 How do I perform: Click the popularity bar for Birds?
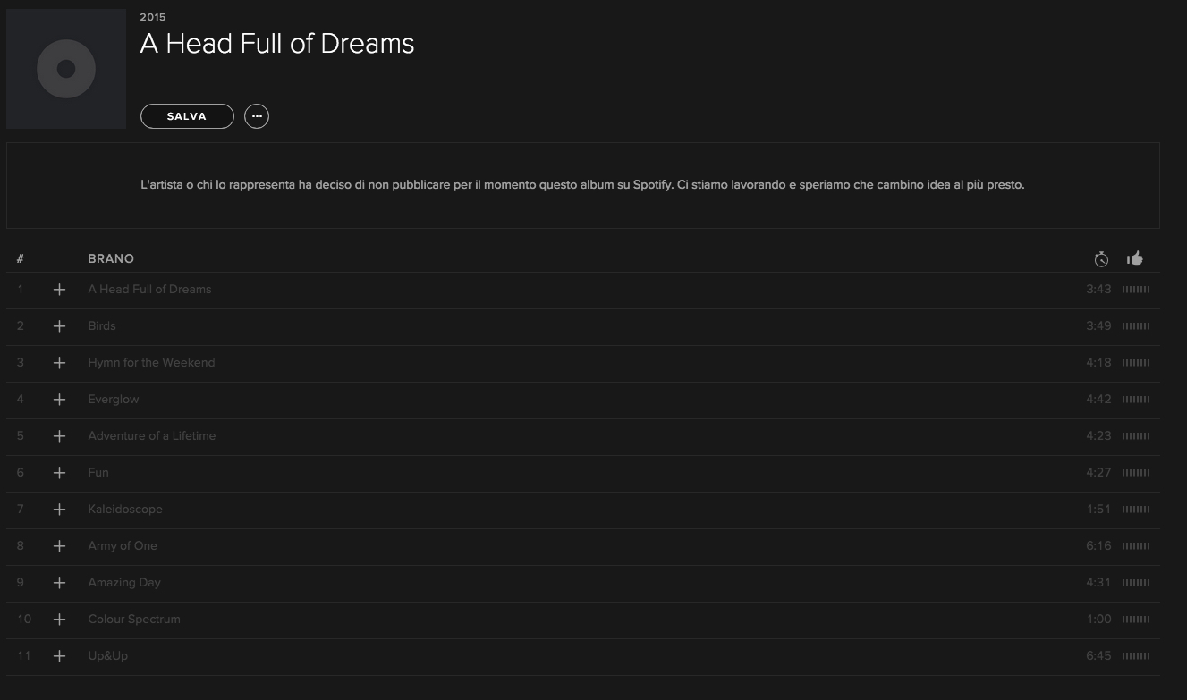click(x=1136, y=326)
